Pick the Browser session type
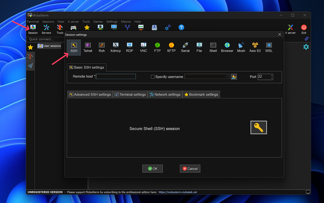 [x=227, y=47]
